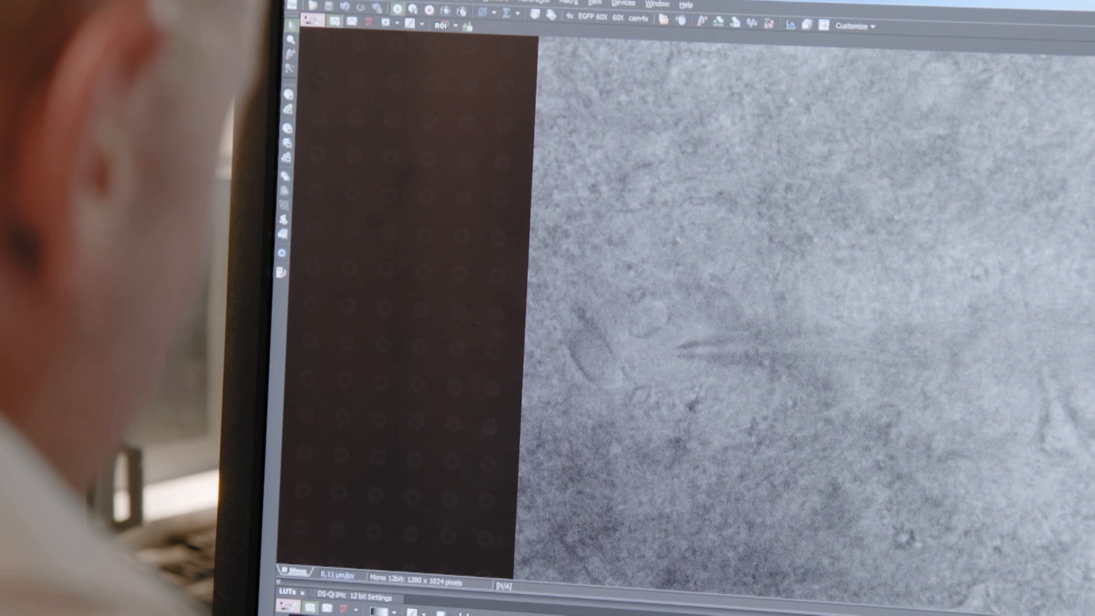The image size is (1095, 616).
Task: Switch to DS-Qi1Mc 12bit Settings tab
Action: click(x=354, y=596)
